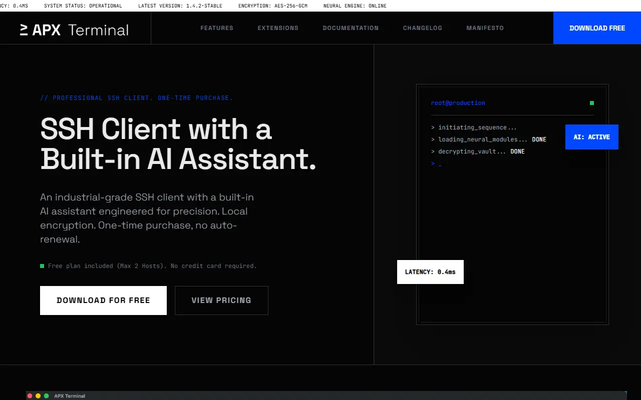Click the green status dot beside root@production
641x400 pixels.
pyautogui.click(x=592, y=103)
